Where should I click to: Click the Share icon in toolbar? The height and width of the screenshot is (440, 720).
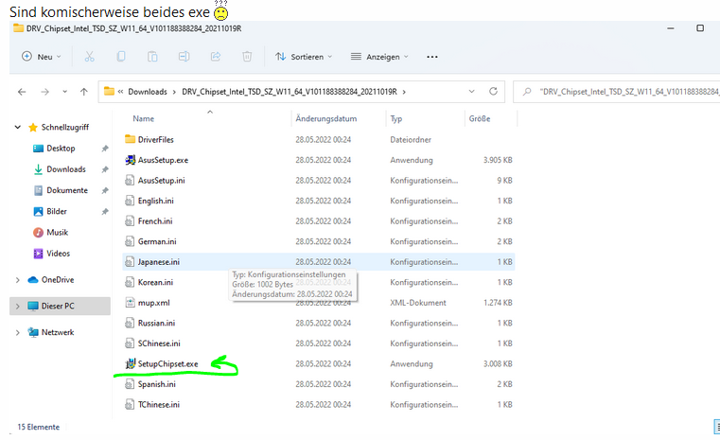216,57
